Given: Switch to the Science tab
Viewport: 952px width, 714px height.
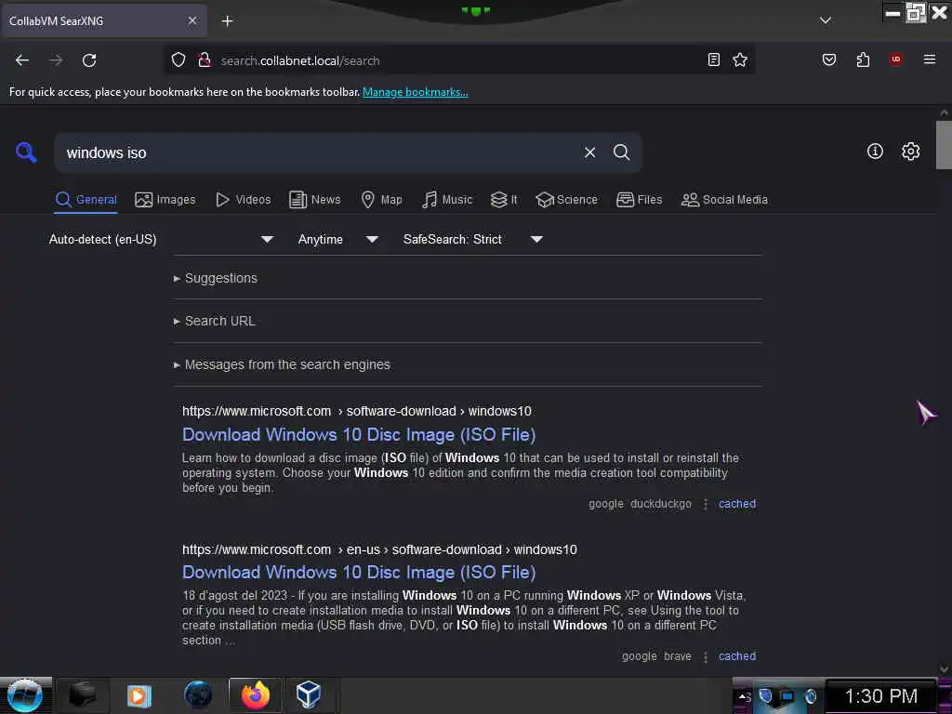Looking at the screenshot, I should point(566,200).
